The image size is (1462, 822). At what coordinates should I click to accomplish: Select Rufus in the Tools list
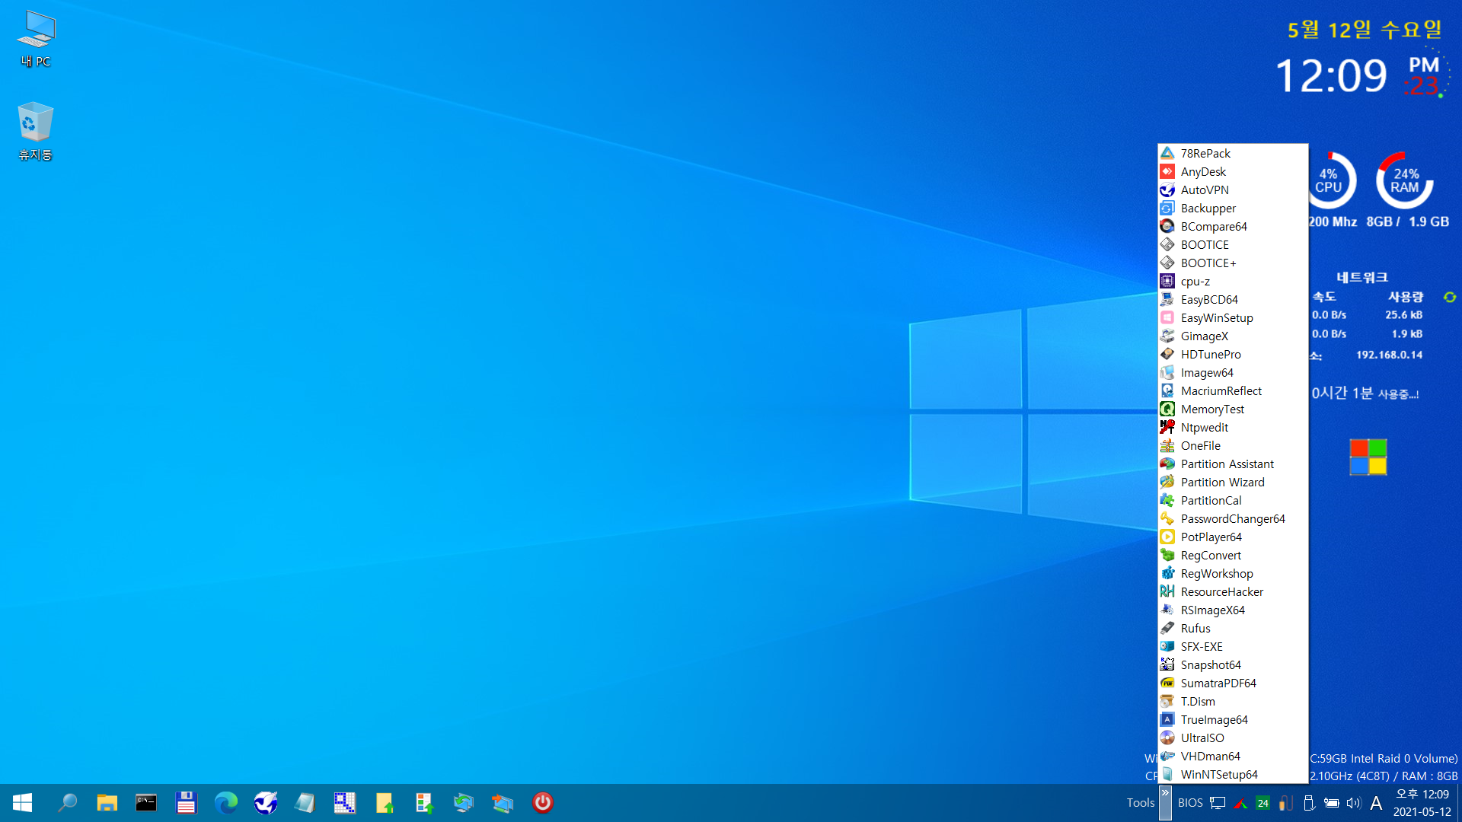tap(1233, 628)
